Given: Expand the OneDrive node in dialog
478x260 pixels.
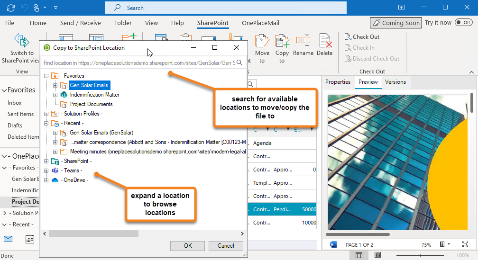Looking at the screenshot, I should 46,180.
